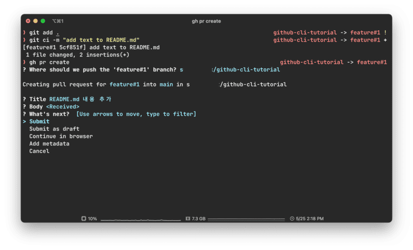Click the yellow minimize window button

[x=35, y=21]
